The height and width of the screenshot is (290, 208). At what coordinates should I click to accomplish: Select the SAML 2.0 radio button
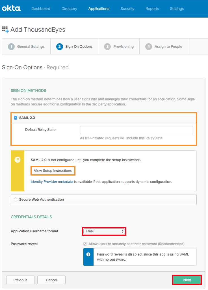(16, 118)
